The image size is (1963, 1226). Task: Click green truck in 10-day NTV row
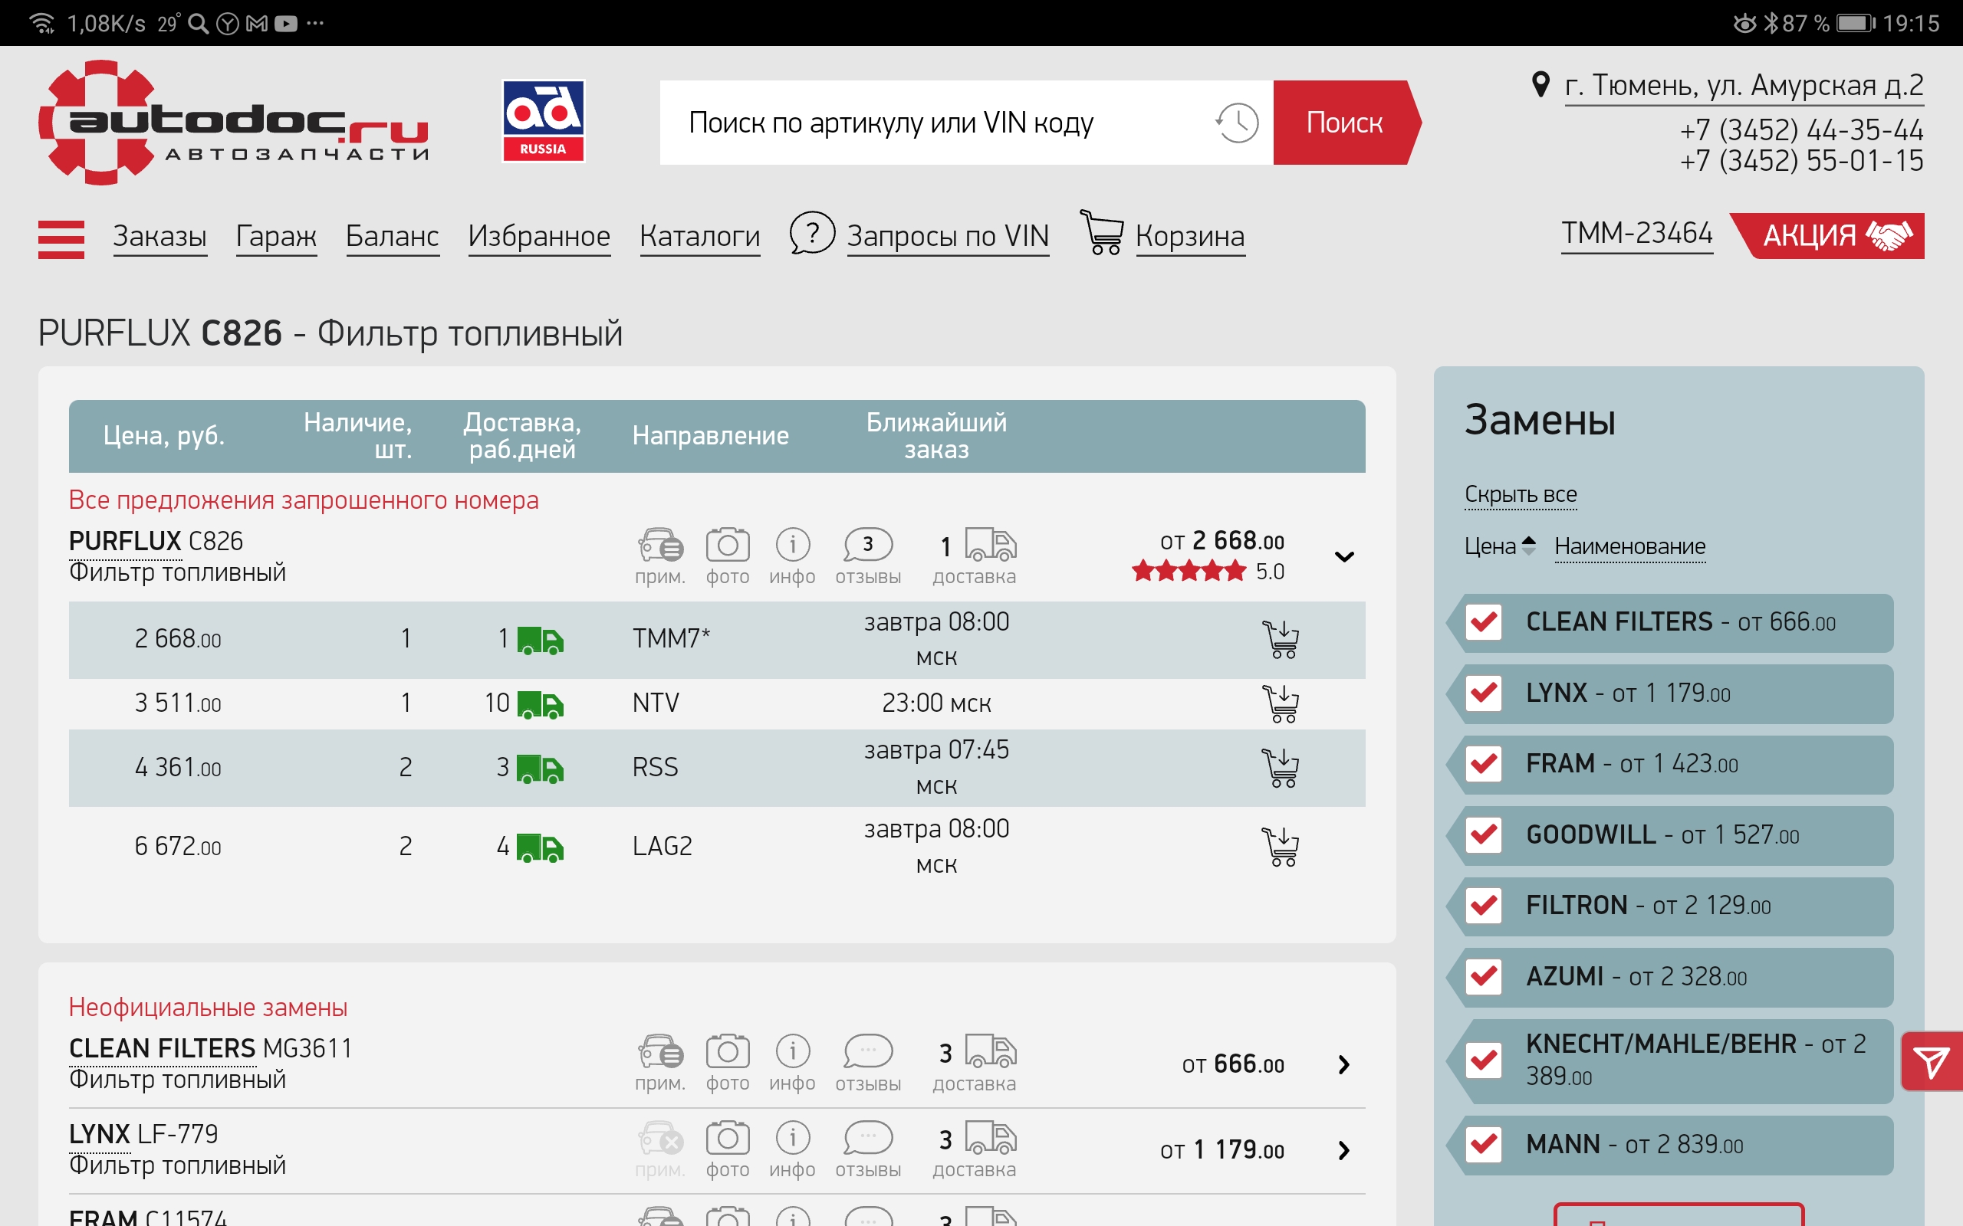pos(541,705)
